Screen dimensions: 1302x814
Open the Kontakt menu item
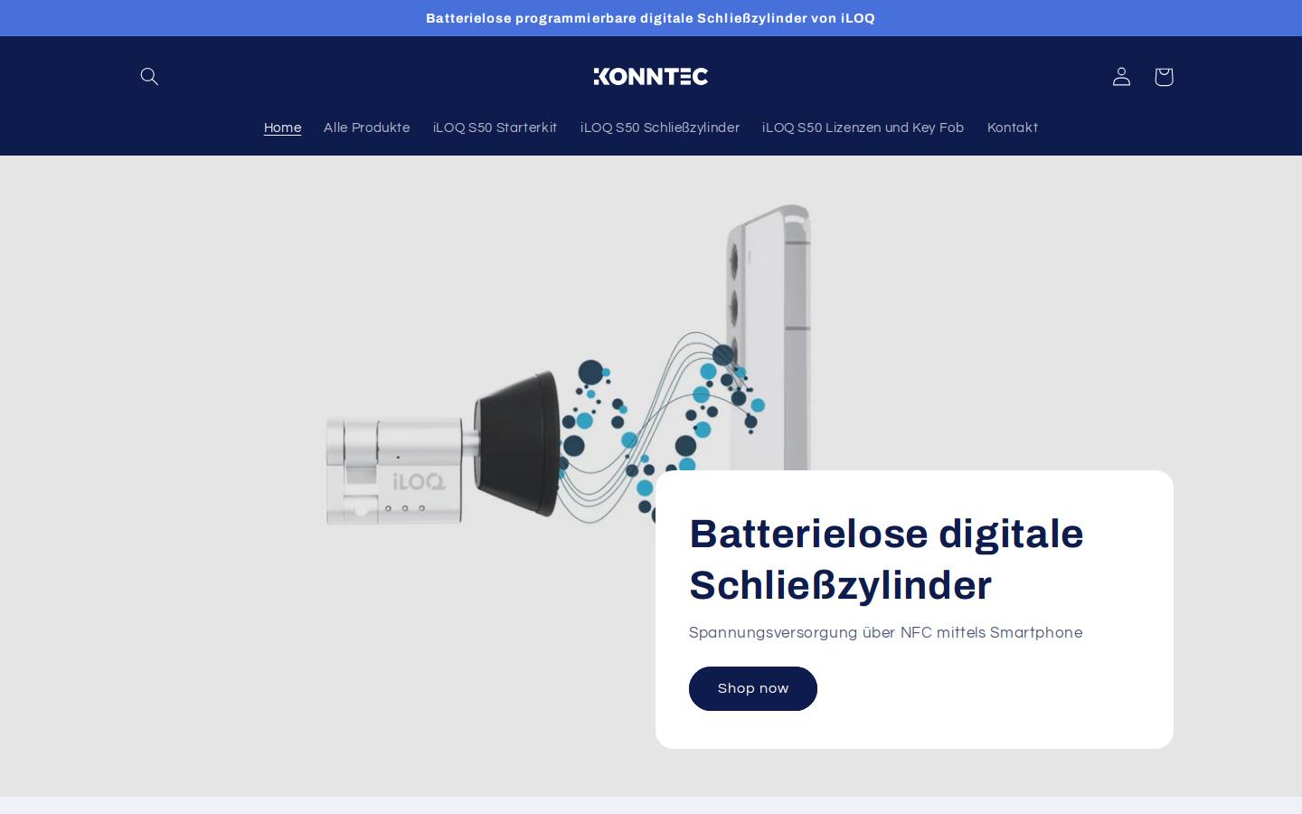[x=1013, y=128]
